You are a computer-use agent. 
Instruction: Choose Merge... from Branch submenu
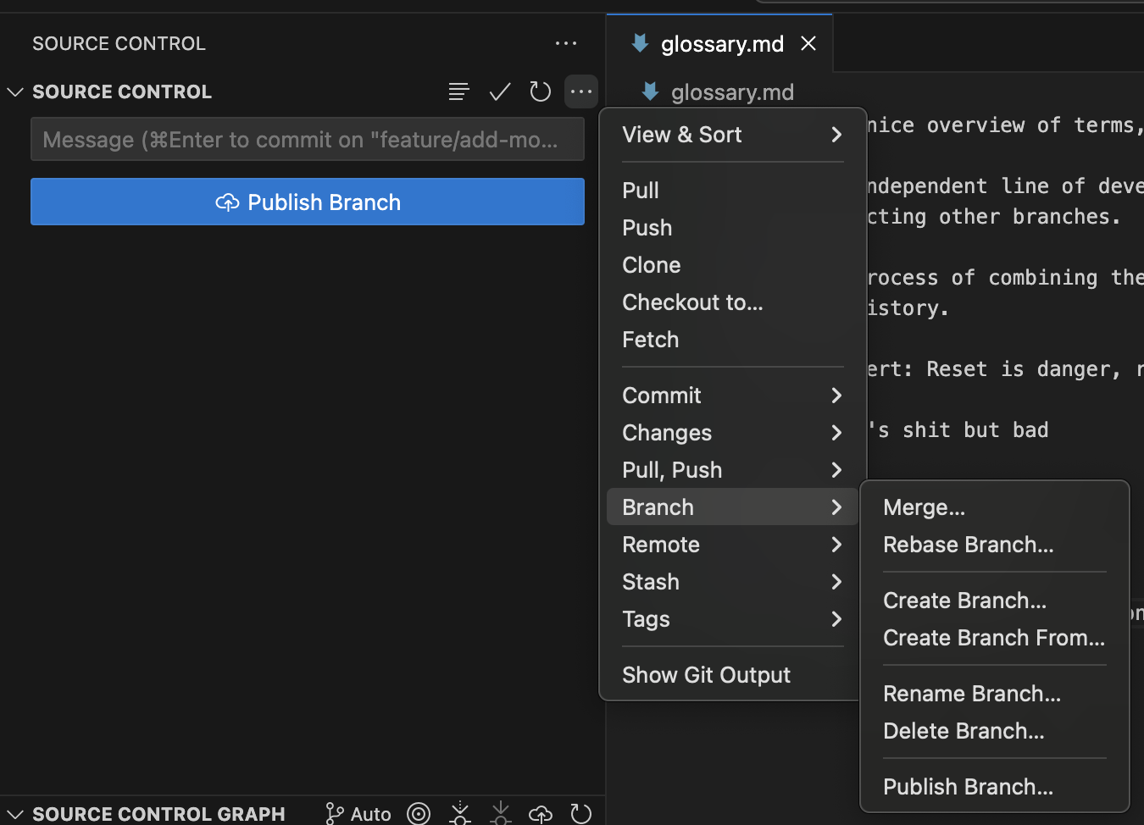pos(995,507)
